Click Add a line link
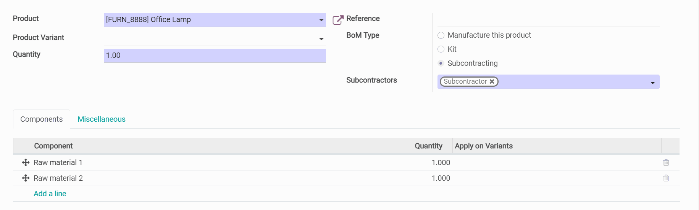Screen dimensions: 699x210 point(50,194)
